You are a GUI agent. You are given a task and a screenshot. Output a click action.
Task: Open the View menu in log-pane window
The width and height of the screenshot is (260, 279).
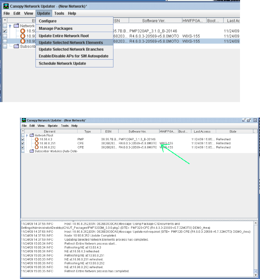pyautogui.click(x=41, y=126)
